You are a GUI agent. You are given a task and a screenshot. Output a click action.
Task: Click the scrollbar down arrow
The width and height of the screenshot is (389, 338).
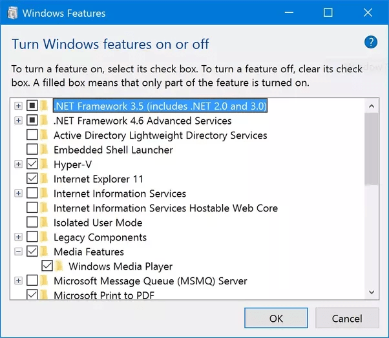point(372,292)
